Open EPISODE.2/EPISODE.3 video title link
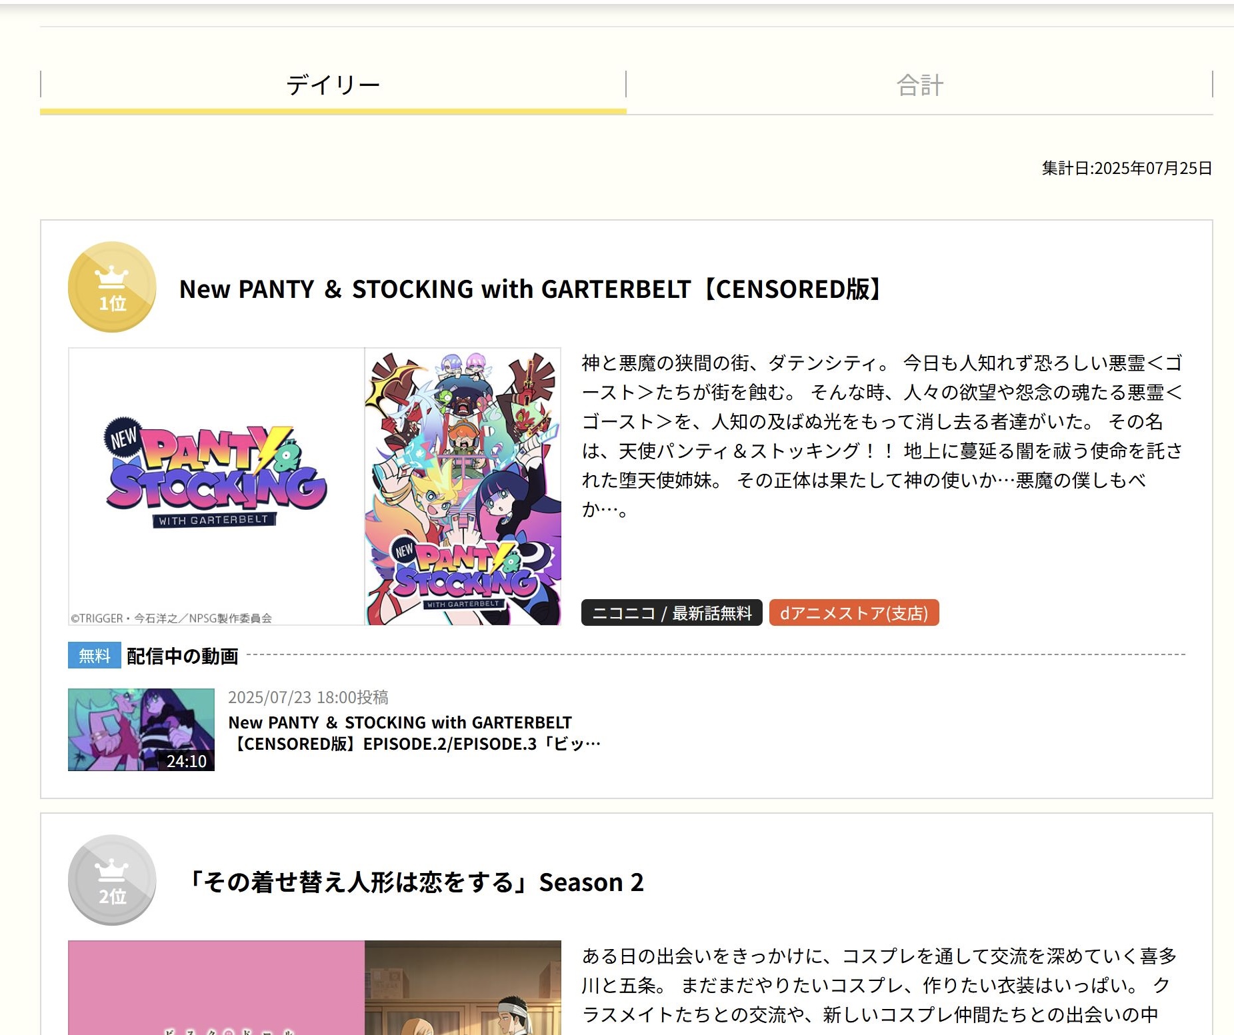The height and width of the screenshot is (1035, 1234). pyautogui.click(x=414, y=733)
